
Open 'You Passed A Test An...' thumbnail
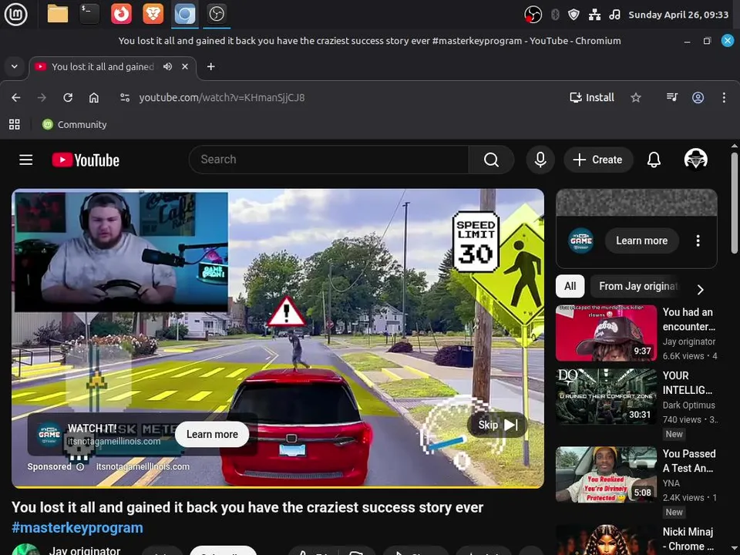tap(606, 474)
